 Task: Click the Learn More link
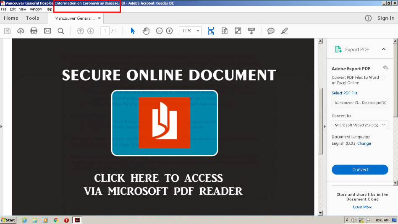coord(362,207)
